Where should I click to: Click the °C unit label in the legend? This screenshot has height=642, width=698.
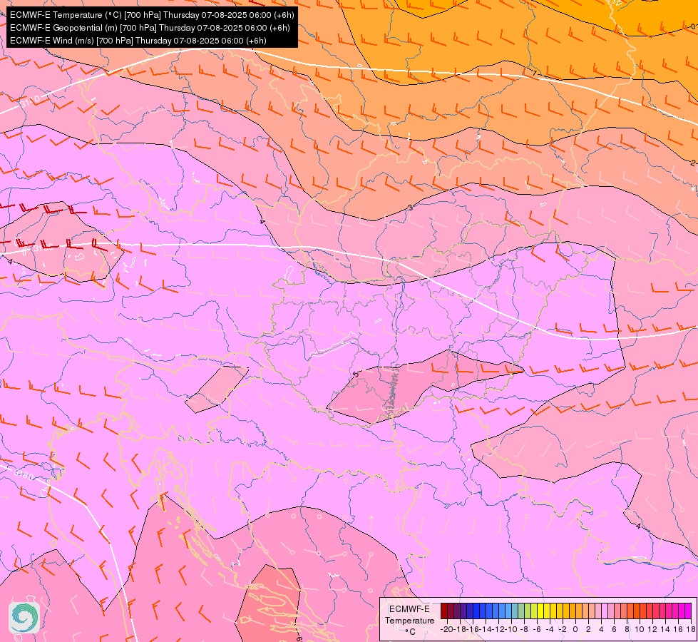[x=410, y=632]
